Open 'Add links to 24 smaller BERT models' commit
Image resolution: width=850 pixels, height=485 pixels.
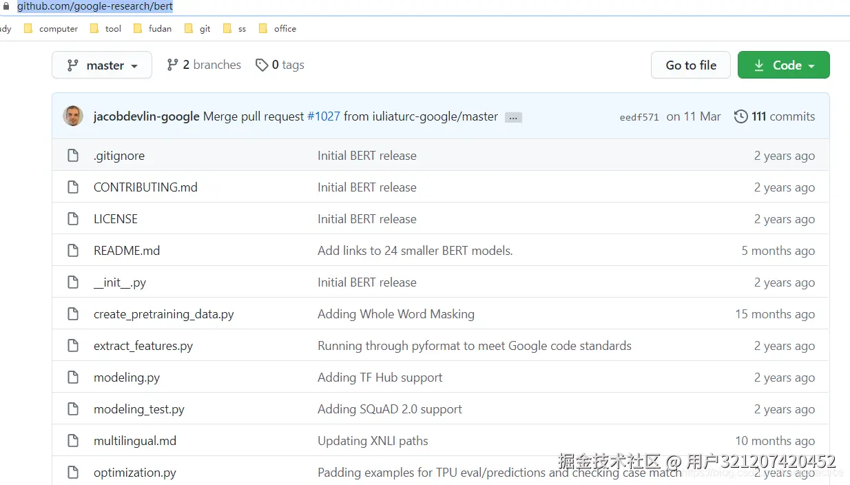[415, 251]
